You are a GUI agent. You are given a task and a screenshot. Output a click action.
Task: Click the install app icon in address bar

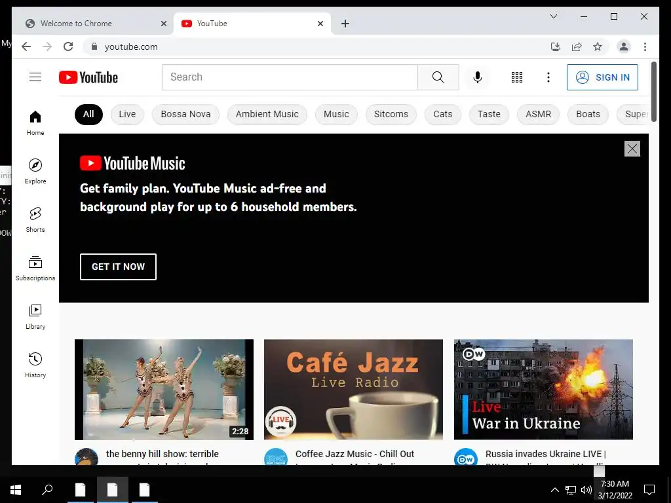[556, 47]
